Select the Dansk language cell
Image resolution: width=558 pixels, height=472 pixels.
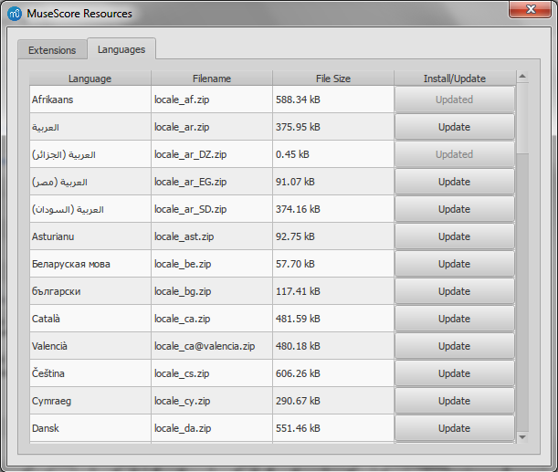coord(90,428)
